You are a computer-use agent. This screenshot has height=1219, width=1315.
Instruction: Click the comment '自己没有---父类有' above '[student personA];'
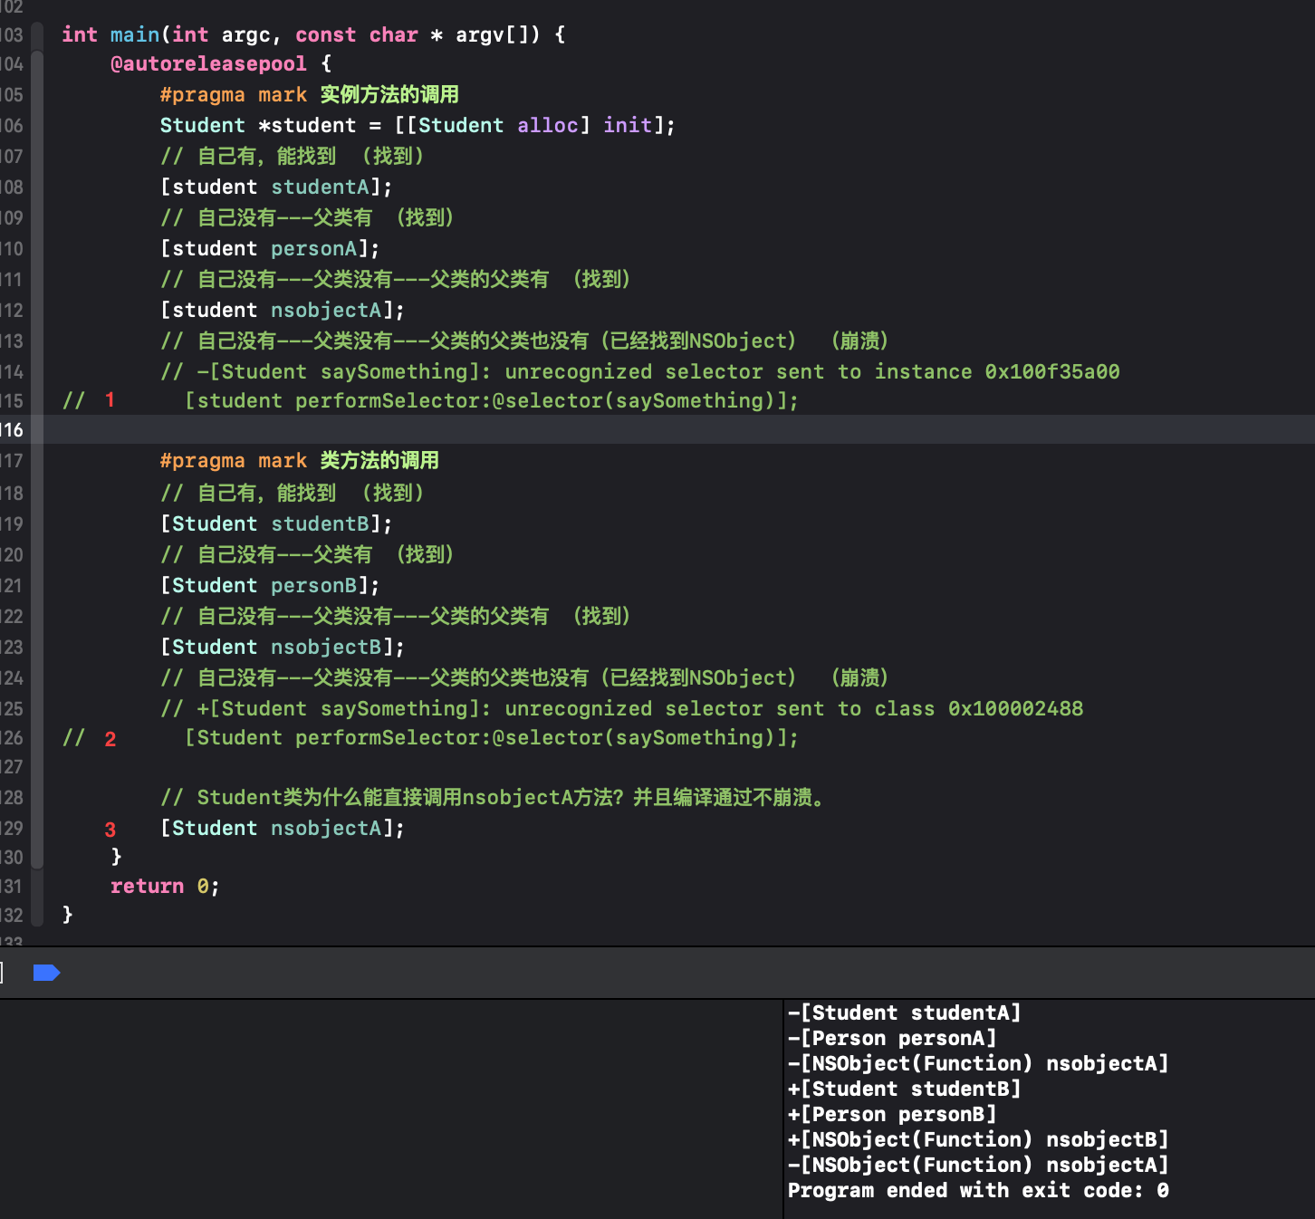click(307, 217)
